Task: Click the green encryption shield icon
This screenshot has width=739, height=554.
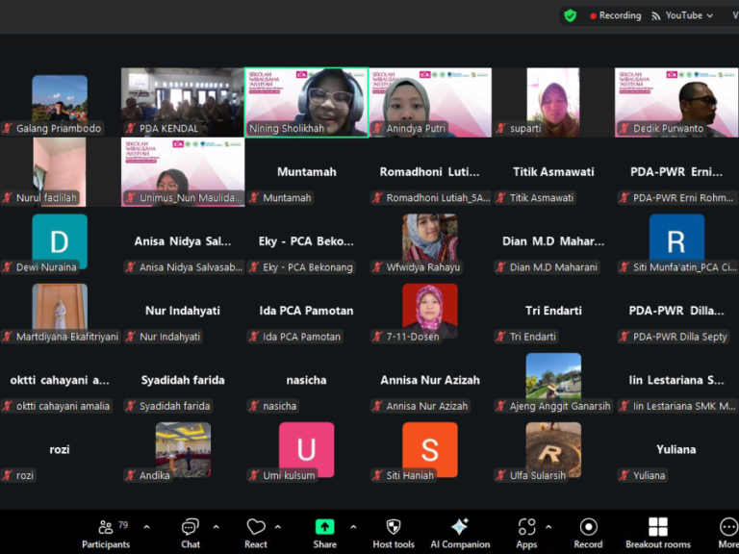Action: tap(571, 15)
